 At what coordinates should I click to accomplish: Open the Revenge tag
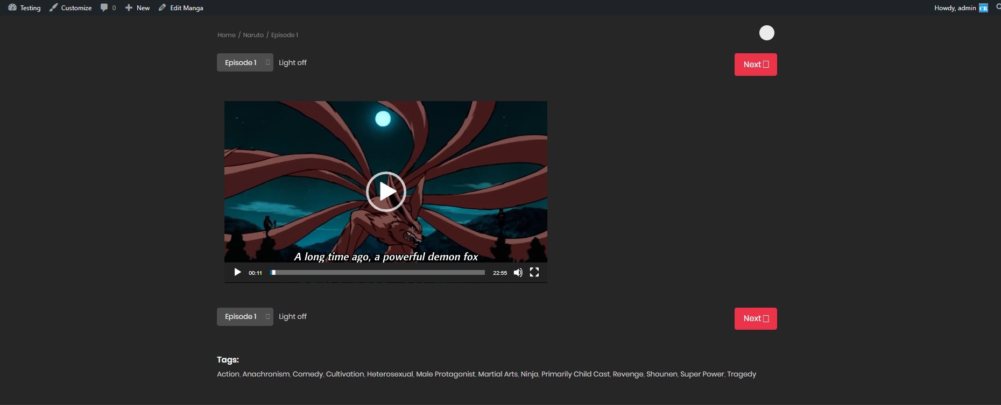coord(628,374)
